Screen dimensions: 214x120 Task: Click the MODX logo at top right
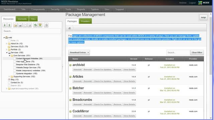(x=204, y=3)
